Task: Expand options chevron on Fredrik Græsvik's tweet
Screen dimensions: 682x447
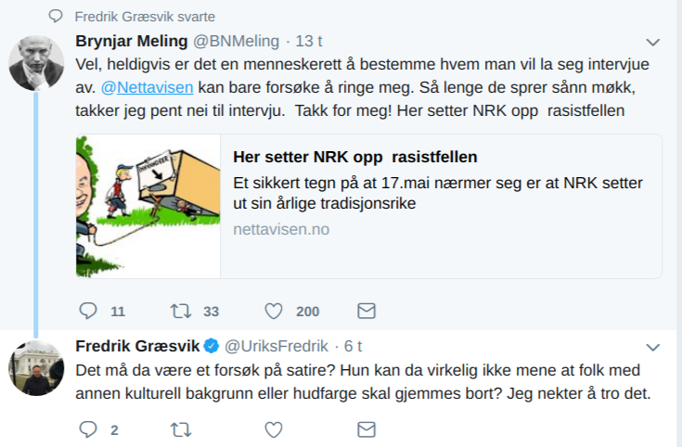Action: point(652,347)
